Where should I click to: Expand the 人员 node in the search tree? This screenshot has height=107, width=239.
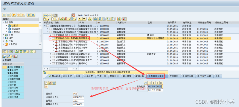[x=3, y=35]
